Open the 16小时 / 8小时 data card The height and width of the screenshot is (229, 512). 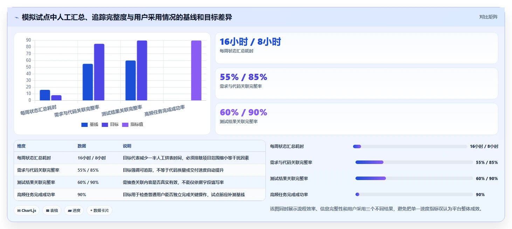point(357,48)
